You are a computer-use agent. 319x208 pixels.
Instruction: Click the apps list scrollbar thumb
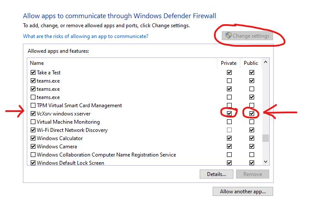click(x=266, y=138)
